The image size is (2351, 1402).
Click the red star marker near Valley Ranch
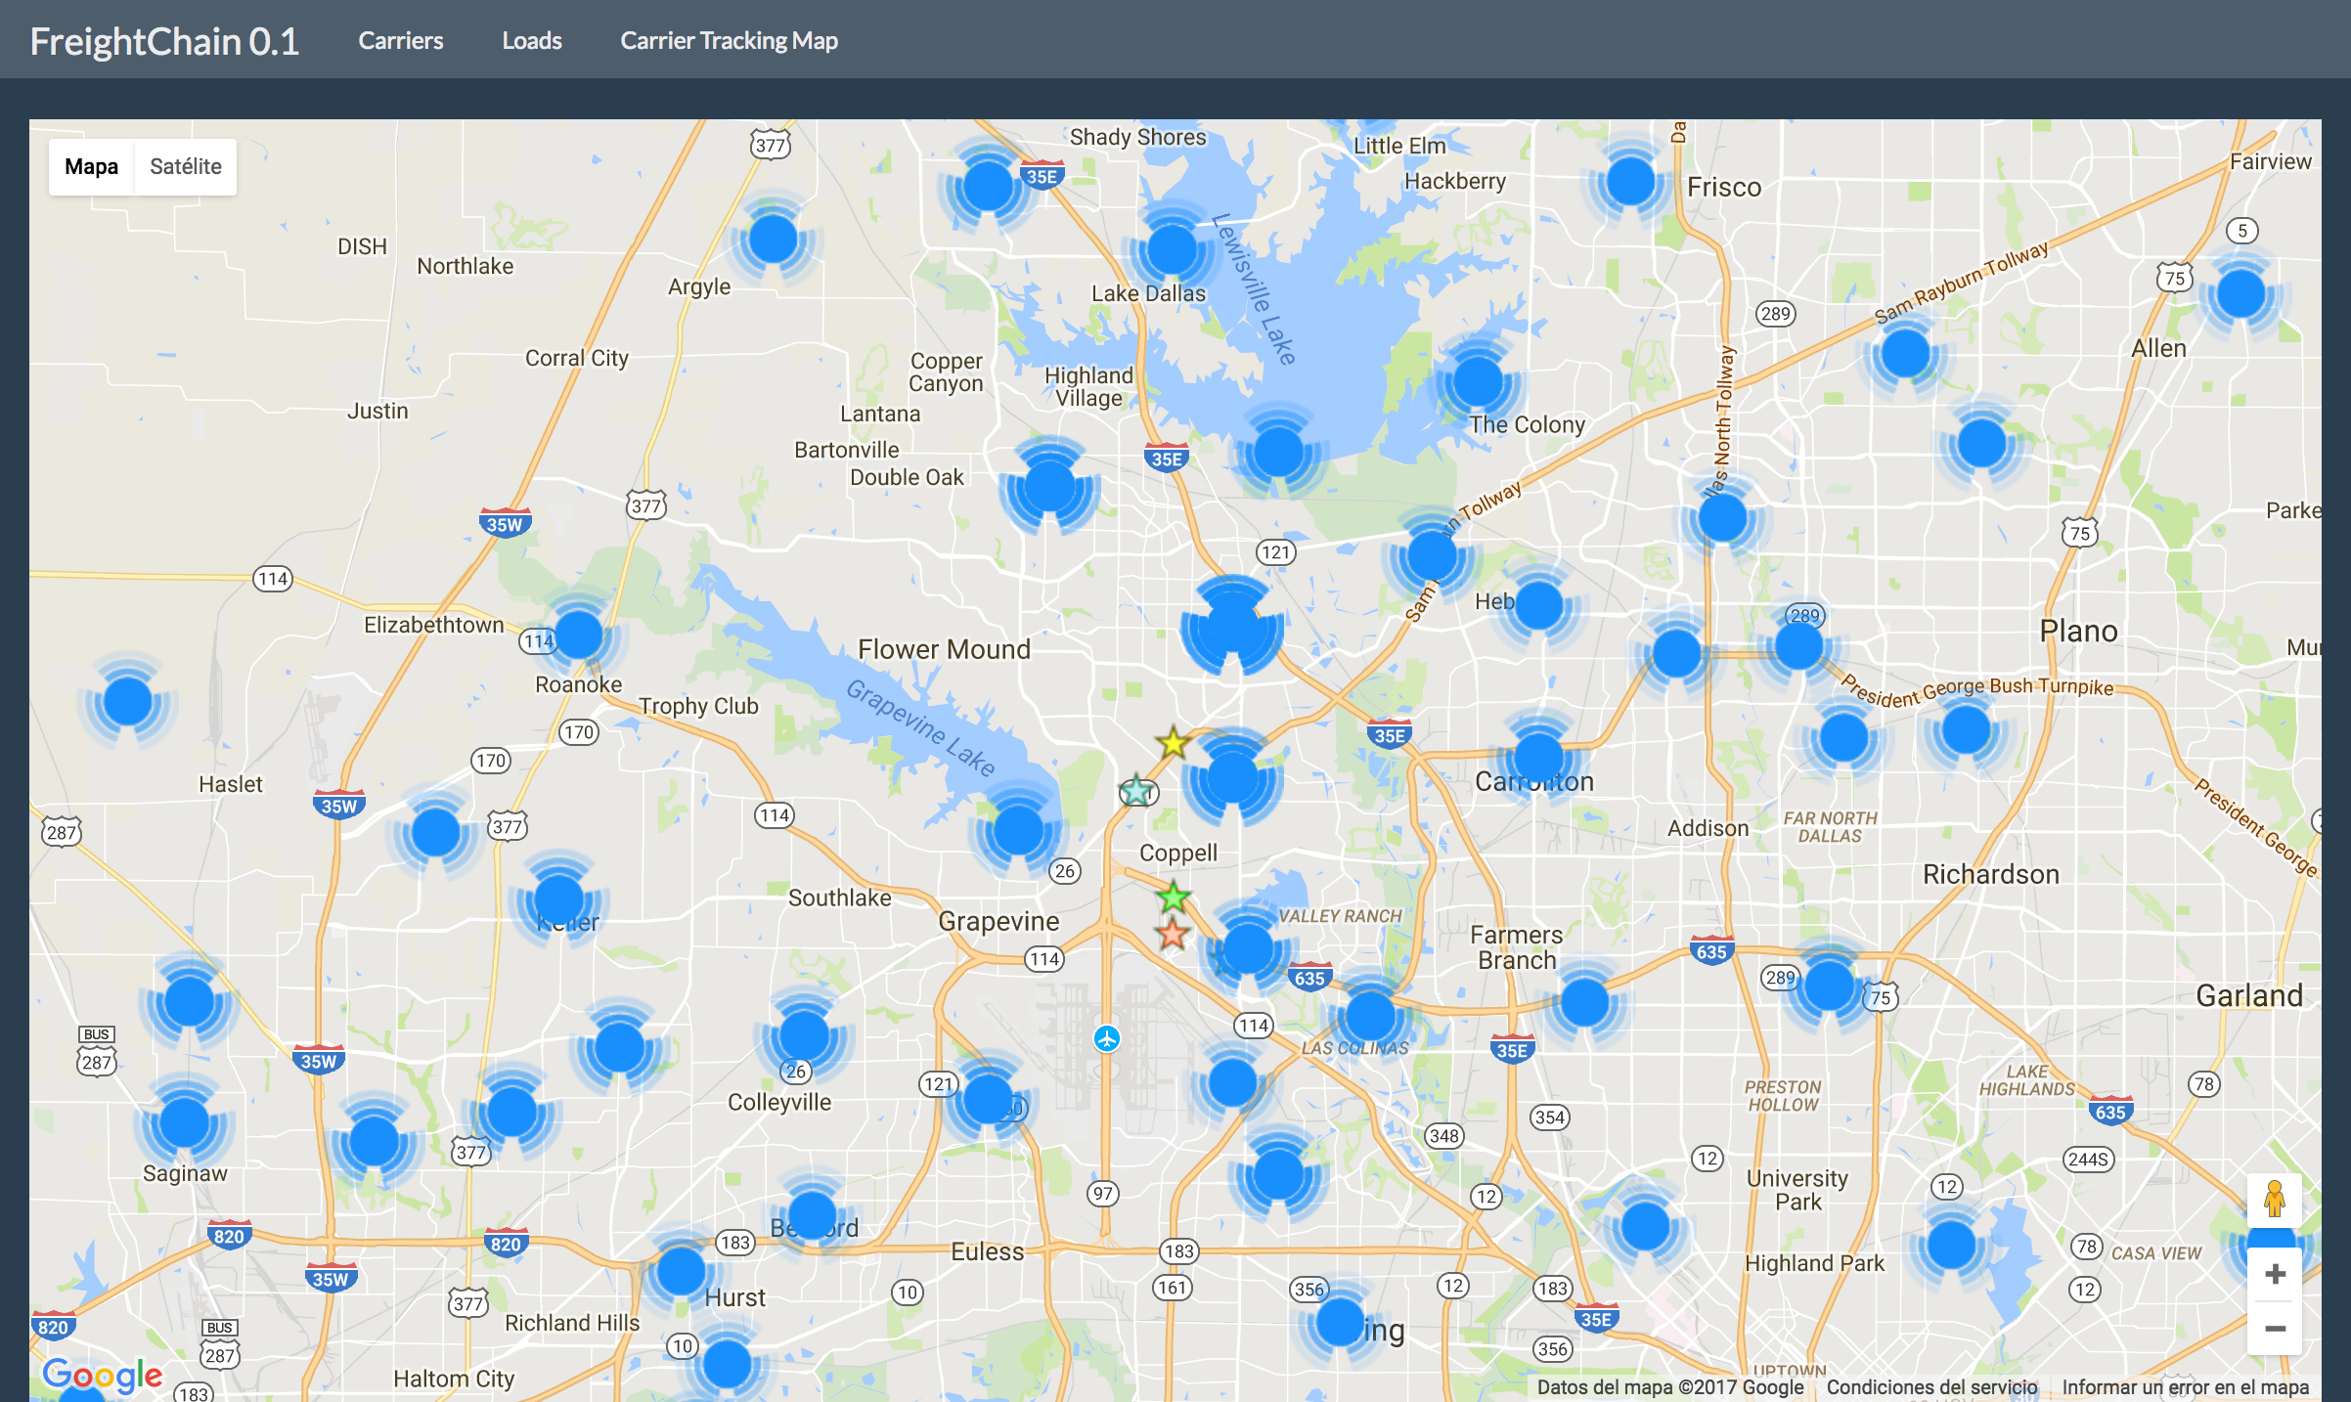[1173, 934]
